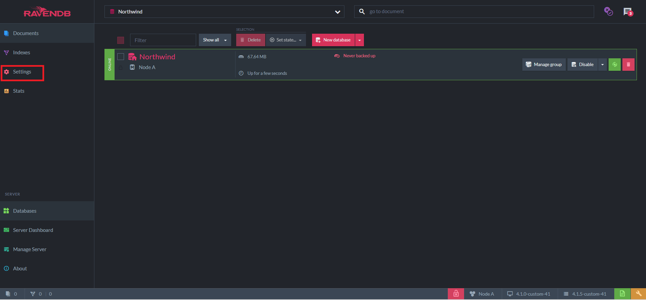The width and height of the screenshot is (646, 300).
Task: Click the orange wrench icon in footer
Action: click(638, 294)
